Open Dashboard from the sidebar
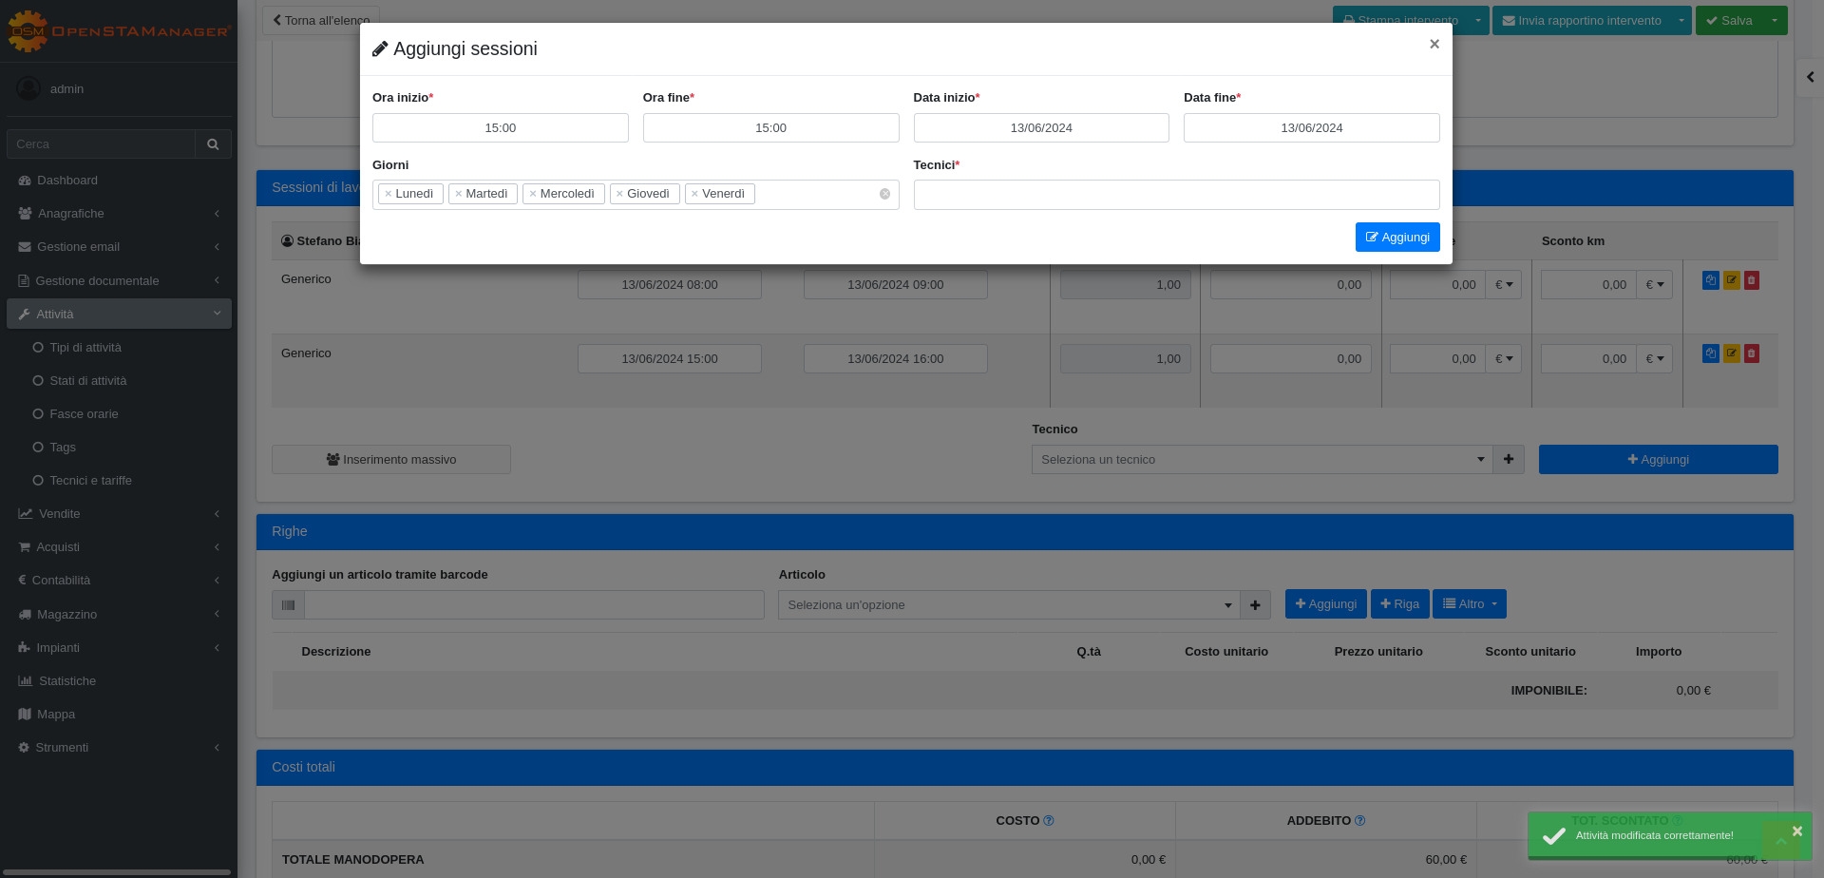1824x878 pixels. (x=66, y=181)
